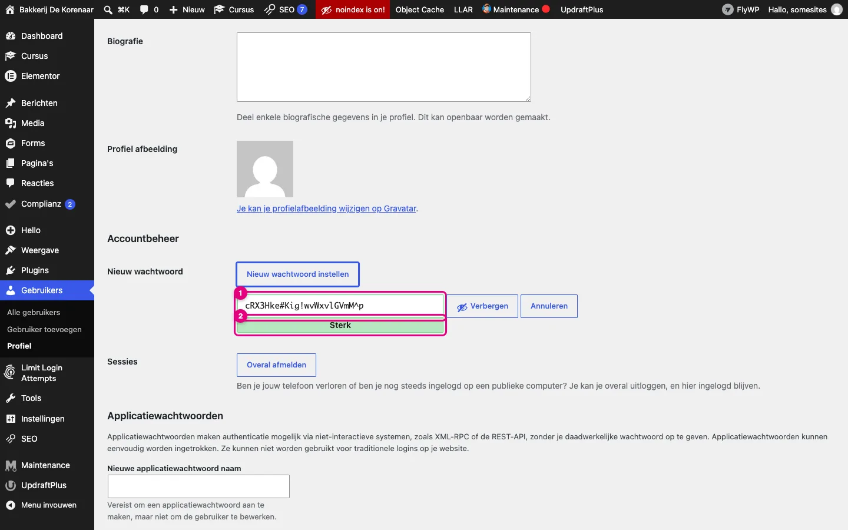This screenshot has width=848, height=530.
Task: Open the search ⌘K command palette
Action: point(117,9)
